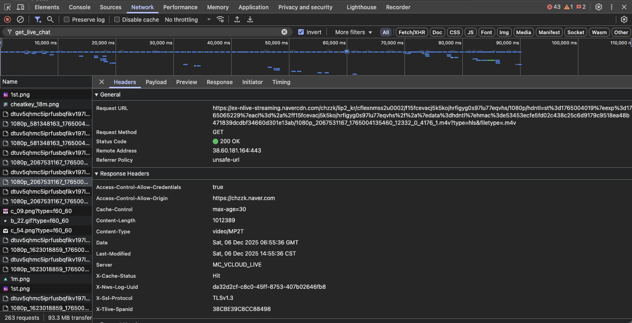Open the Memory panel
This screenshot has height=323, width=632.
[218, 7]
